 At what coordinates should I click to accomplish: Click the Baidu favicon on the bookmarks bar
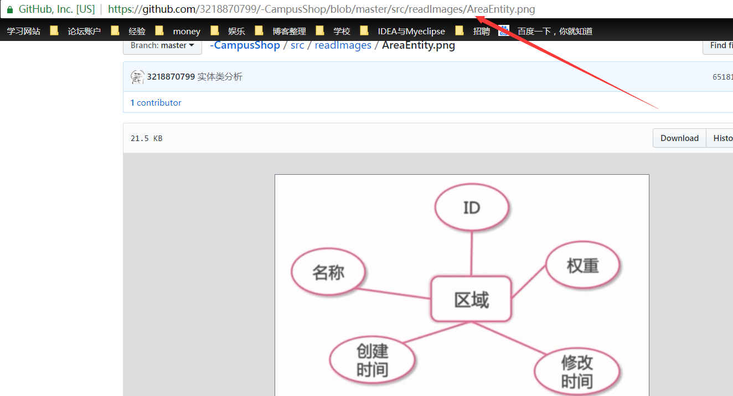pos(504,30)
